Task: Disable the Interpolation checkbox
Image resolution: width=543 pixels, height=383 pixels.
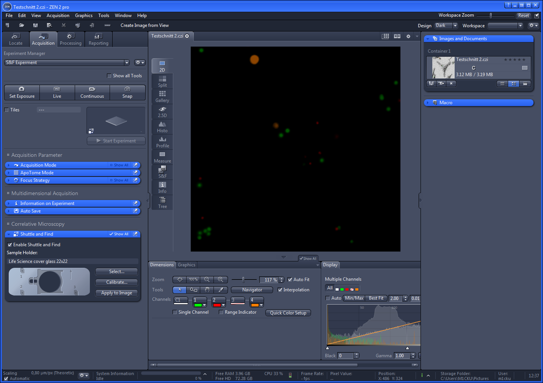Action: coord(280,290)
